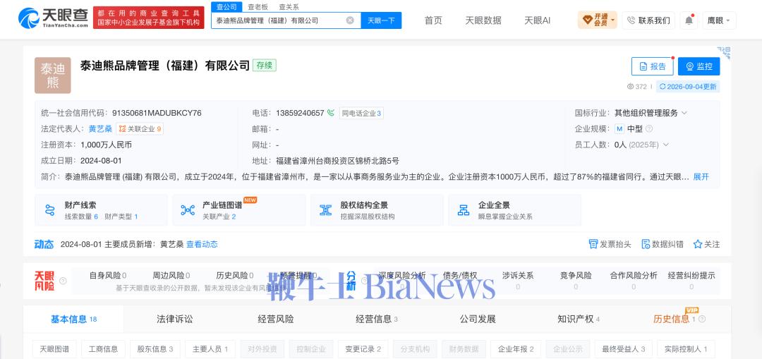Open 天眼AI in top navigation
Screen dimensions: 762x359
coord(537,20)
